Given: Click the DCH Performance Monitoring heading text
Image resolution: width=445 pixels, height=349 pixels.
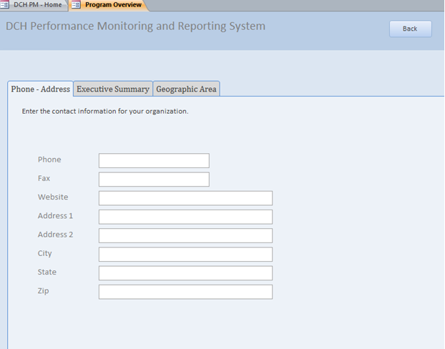Looking at the screenshot, I should pyautogui.click(x=135, y=27).
